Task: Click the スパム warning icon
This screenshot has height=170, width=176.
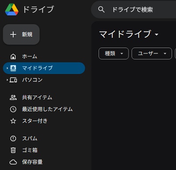Action: pyautogui.click(x=13, y=138)
